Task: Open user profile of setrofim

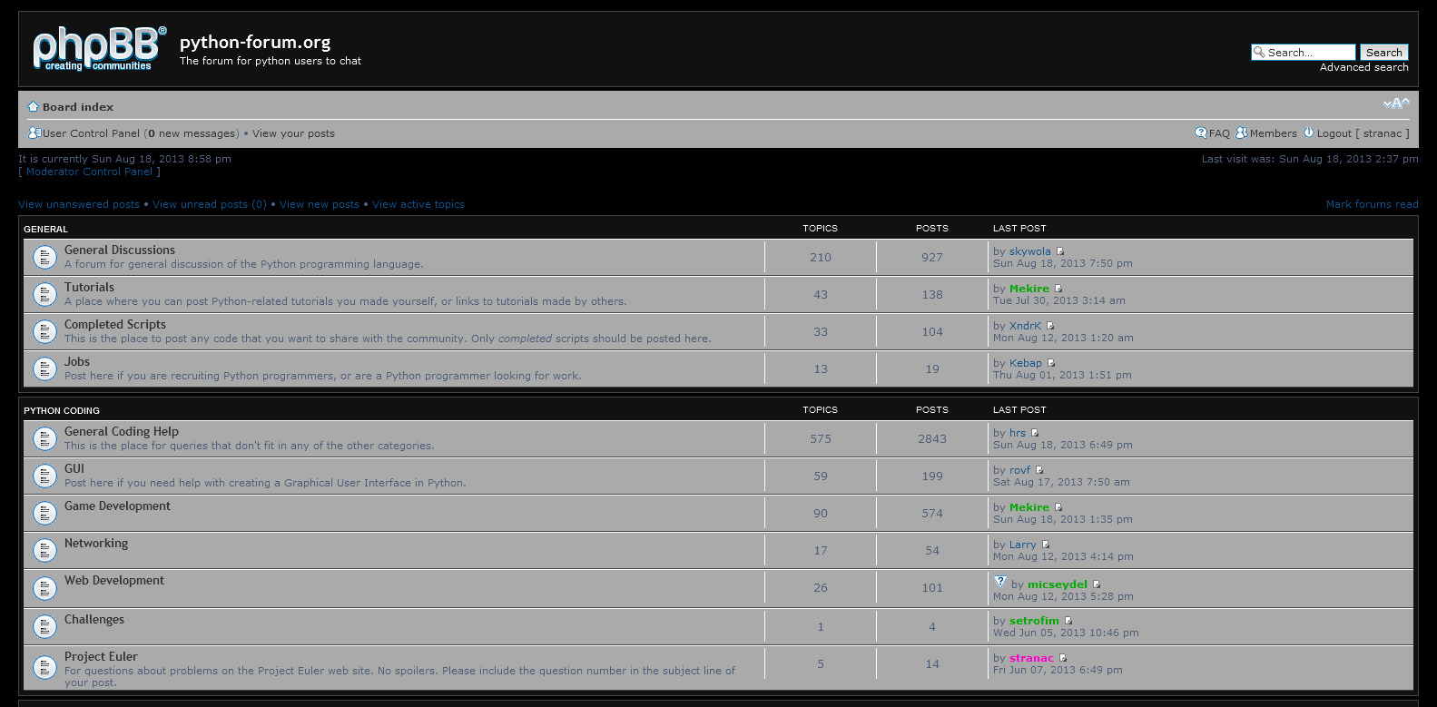Action: click(1034, 622)
